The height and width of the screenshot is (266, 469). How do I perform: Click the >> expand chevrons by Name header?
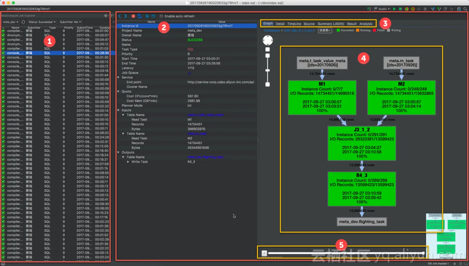tap(114, 22)
